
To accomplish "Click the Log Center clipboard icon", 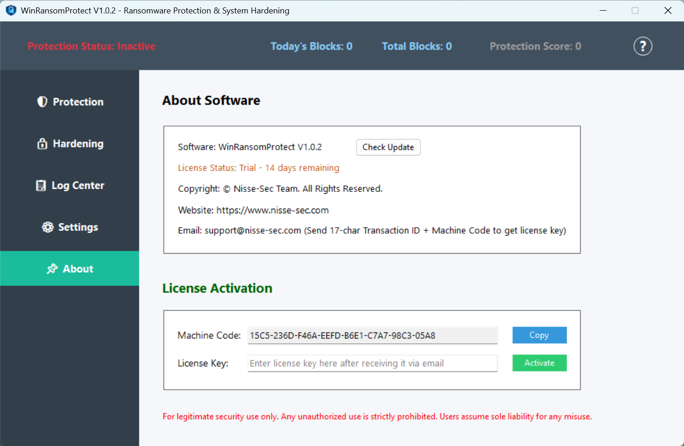I will tap(41, 185).
